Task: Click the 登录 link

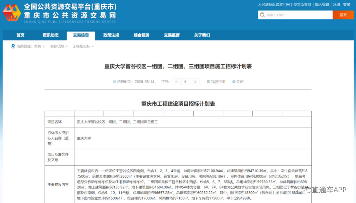Action: [x=347, y=5]
